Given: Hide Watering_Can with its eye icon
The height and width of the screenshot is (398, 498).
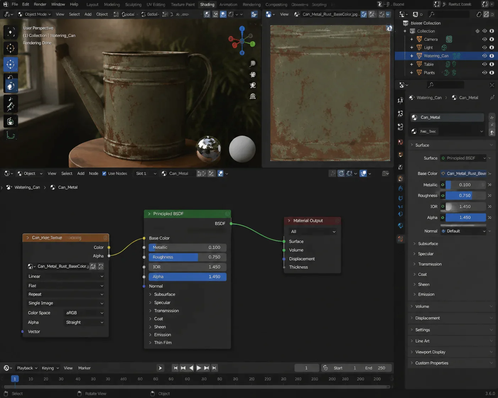Looking at the screenshot, I should pyautogui.click(x=485, y=56).
